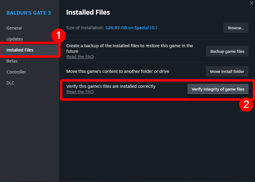Click the Installed Files page heading

point(88,12)
